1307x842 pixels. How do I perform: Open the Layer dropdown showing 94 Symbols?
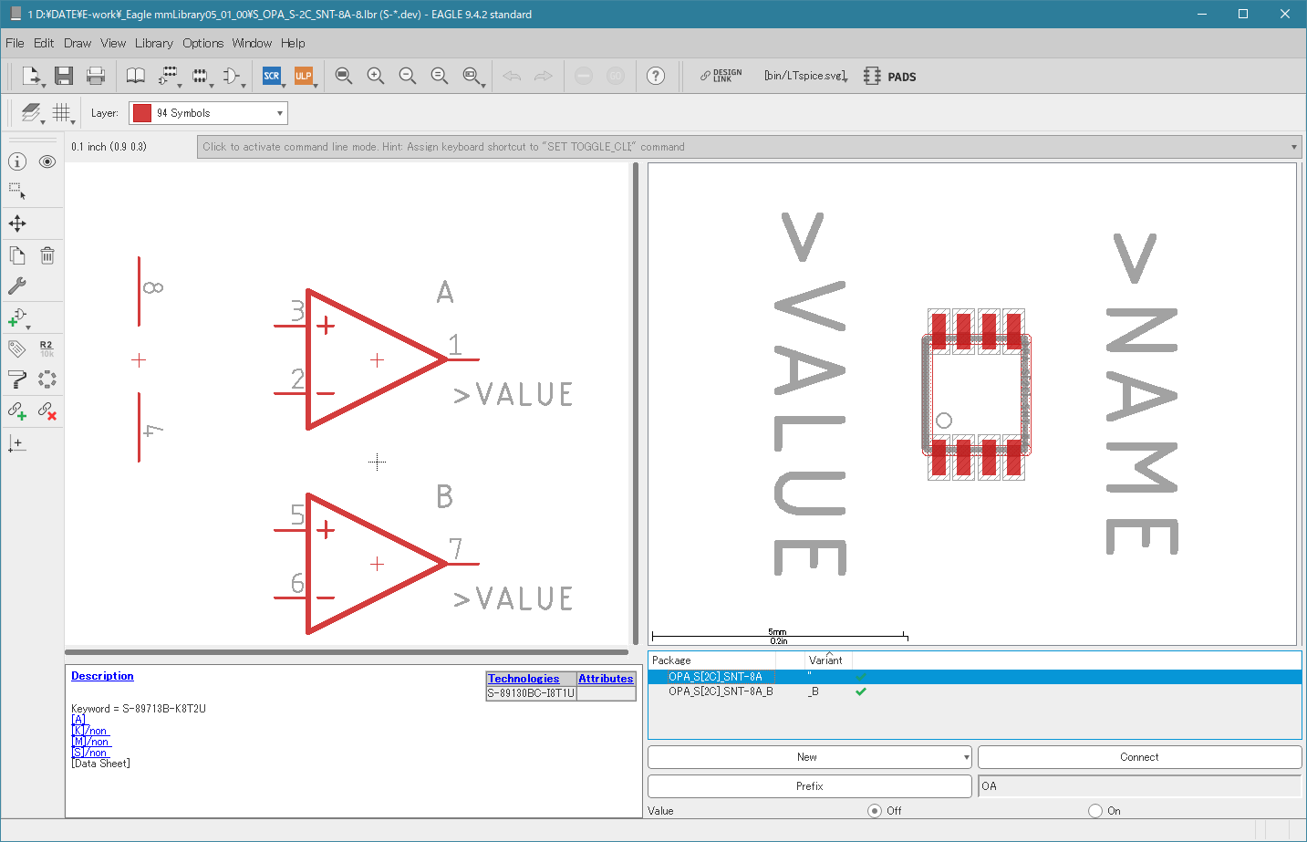(208, 113)
